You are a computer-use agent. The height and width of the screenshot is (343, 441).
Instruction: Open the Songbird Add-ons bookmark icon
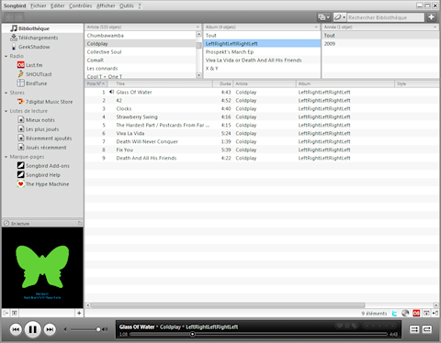(21, 165)
